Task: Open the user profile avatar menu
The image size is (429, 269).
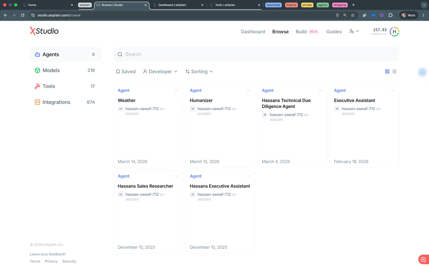Action: 394,32
